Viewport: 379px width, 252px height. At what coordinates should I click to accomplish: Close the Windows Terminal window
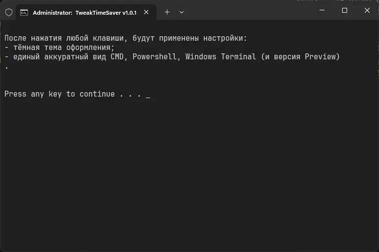pos(367,10)
